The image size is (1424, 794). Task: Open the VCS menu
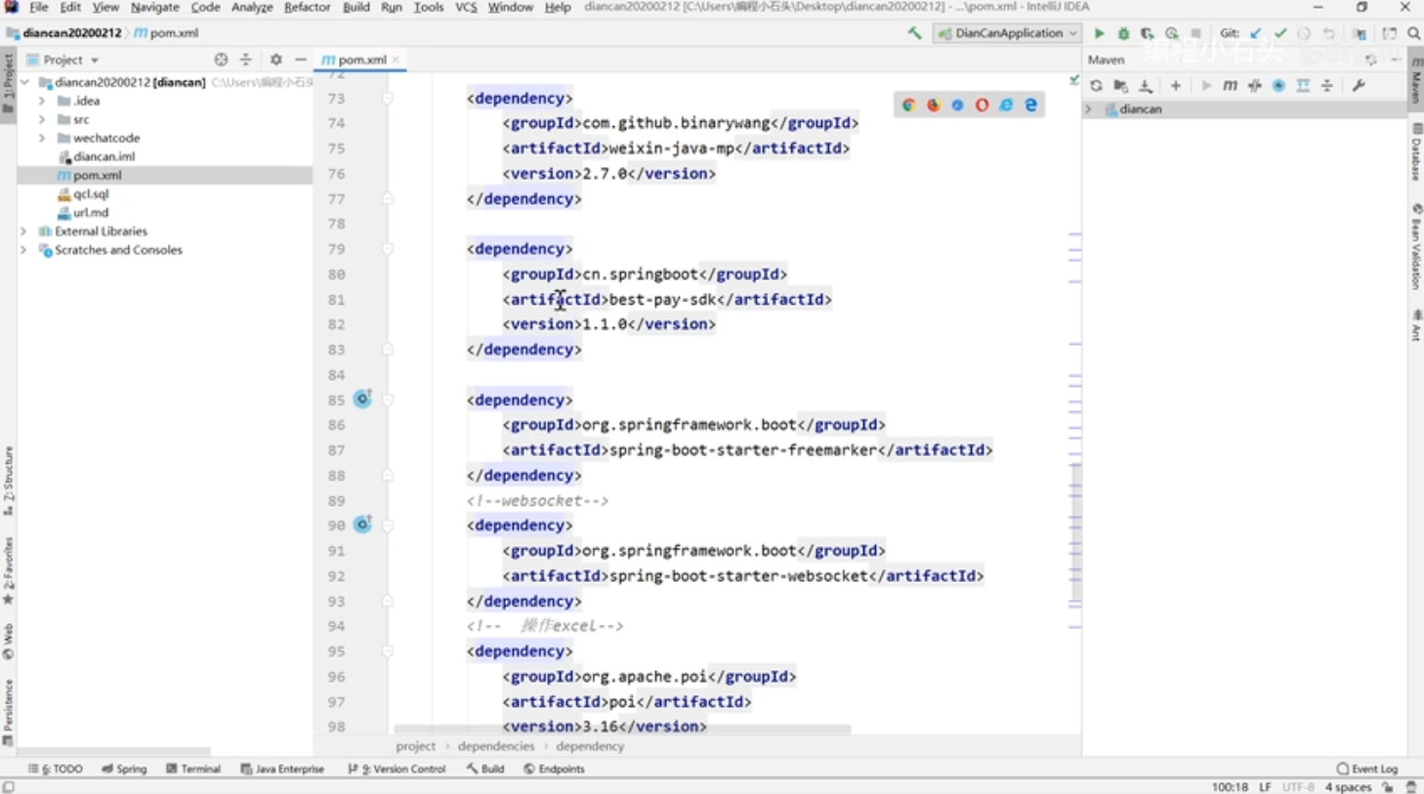pos(466,7)
